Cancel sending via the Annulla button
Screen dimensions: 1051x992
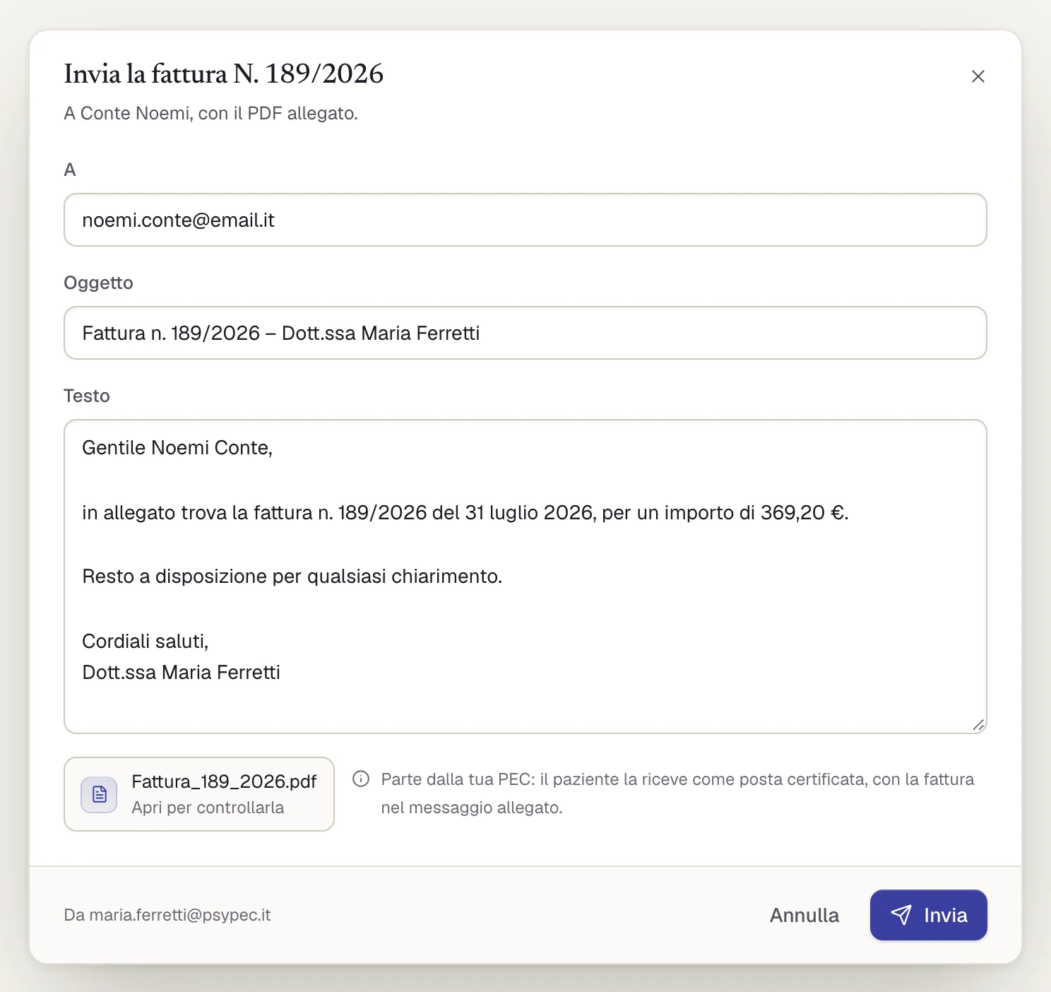(x=804, y=915)
